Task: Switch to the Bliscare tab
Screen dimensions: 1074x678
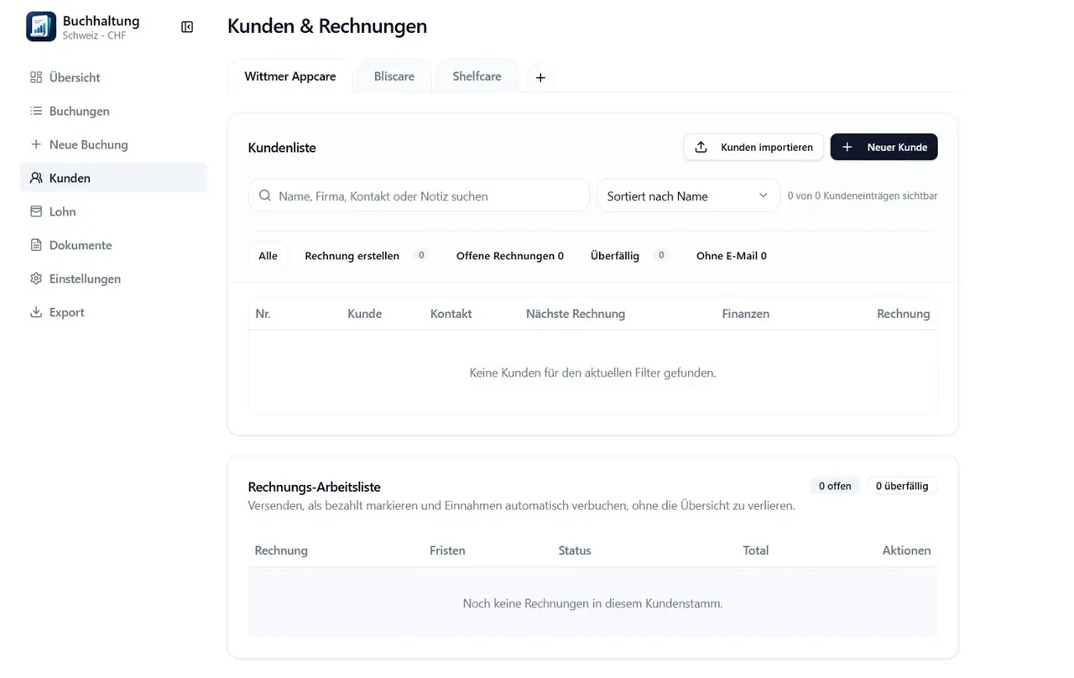Action: (394, 76)
